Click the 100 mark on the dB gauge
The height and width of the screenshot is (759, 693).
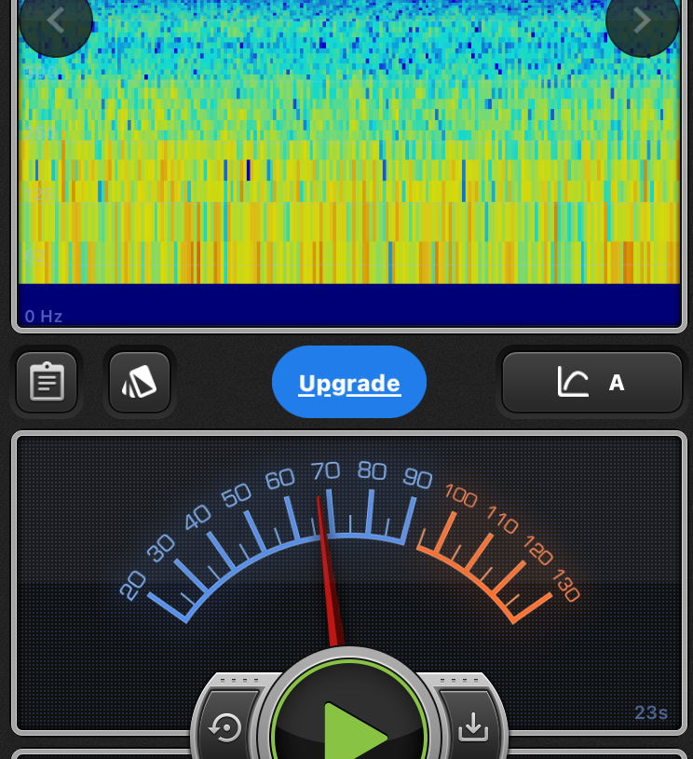point(460,495)
